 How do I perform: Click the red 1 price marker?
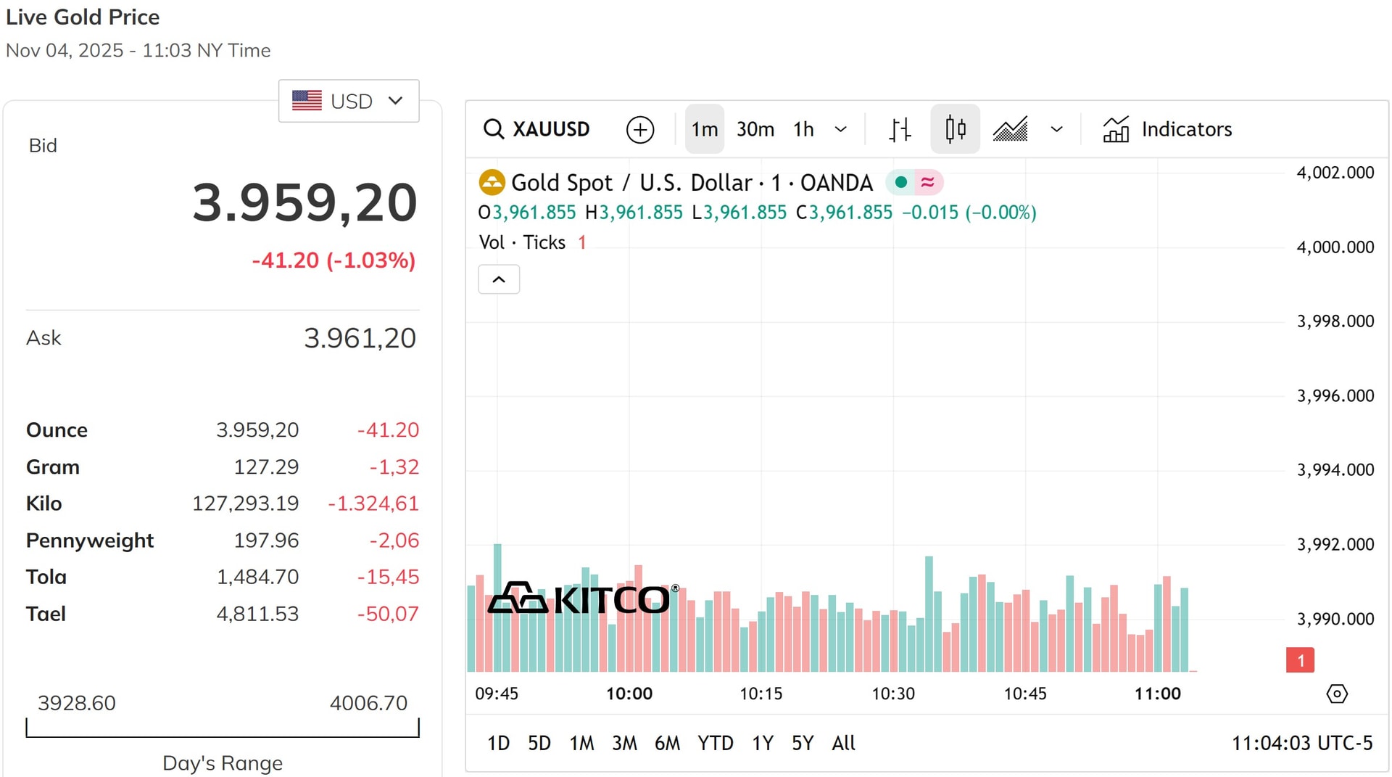(1300, 661)
